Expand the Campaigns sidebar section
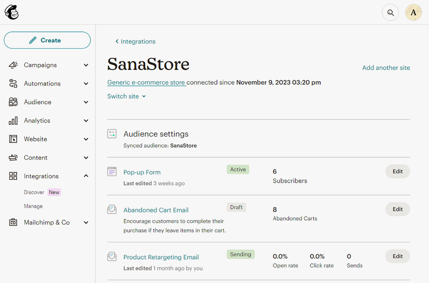 click(86, 65)
